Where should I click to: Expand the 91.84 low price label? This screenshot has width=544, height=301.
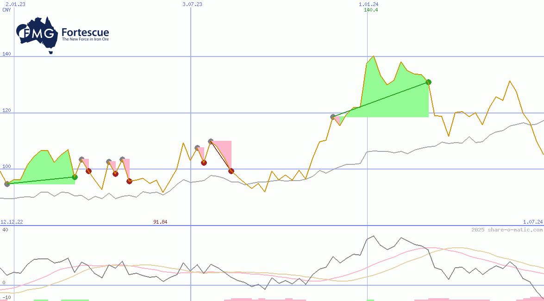[160, 222]
